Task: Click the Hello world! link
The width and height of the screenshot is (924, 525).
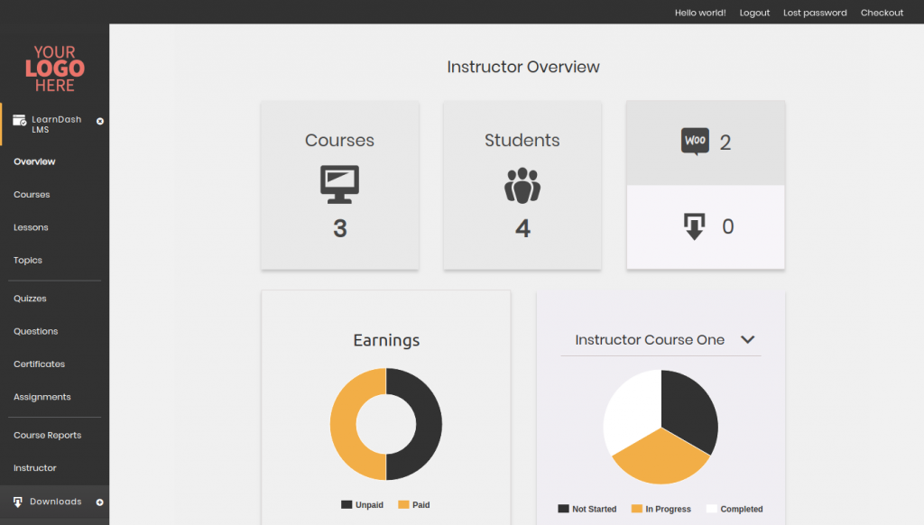Action: click(x=700, y=13)
